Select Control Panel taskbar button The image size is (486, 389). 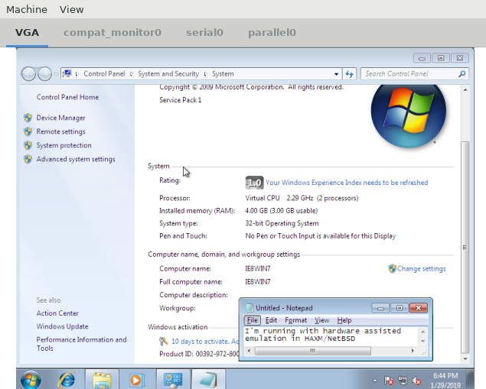coord(173,379)
